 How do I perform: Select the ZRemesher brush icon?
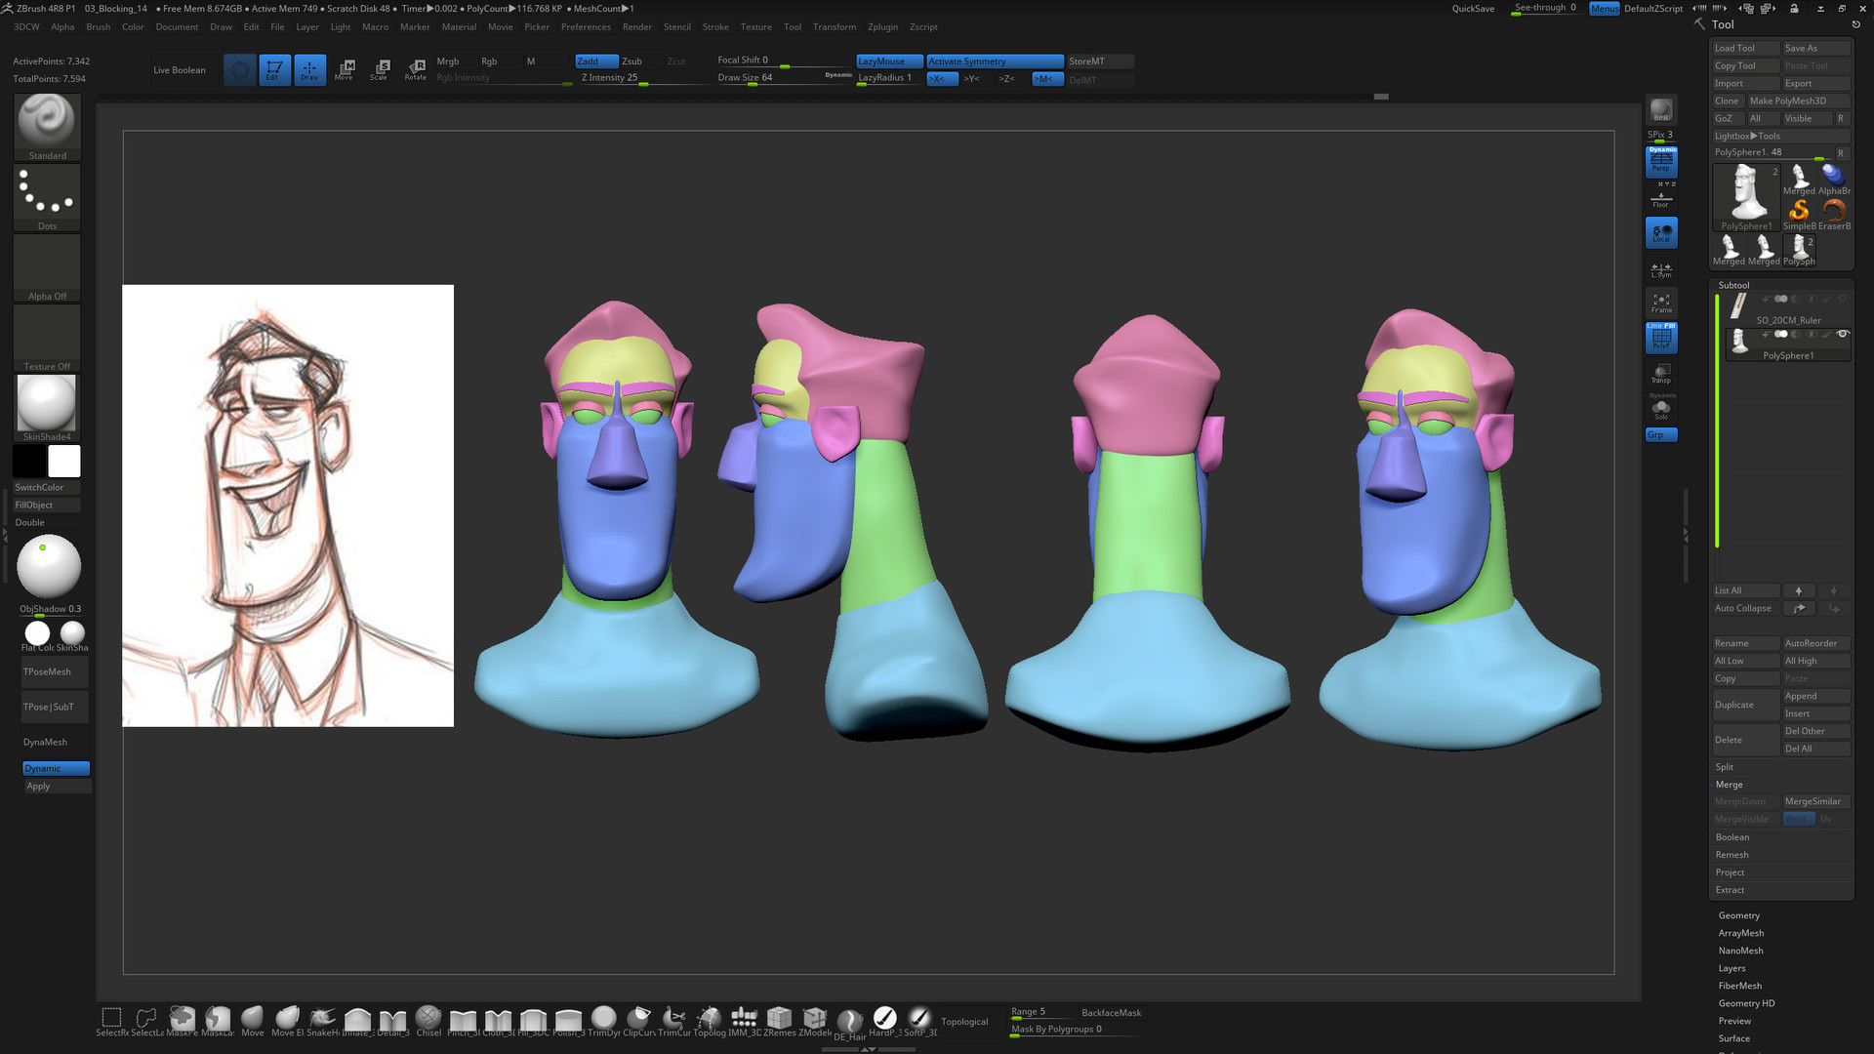tap(779, 1020)
